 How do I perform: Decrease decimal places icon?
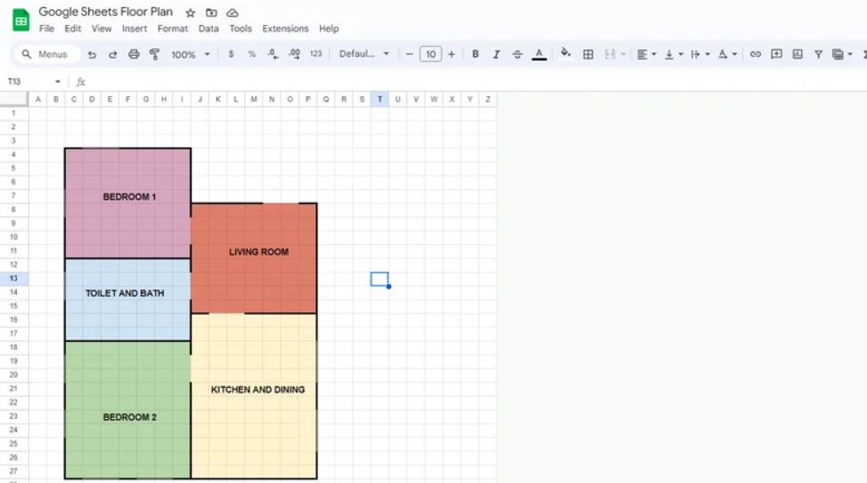[x=273, y=54]
